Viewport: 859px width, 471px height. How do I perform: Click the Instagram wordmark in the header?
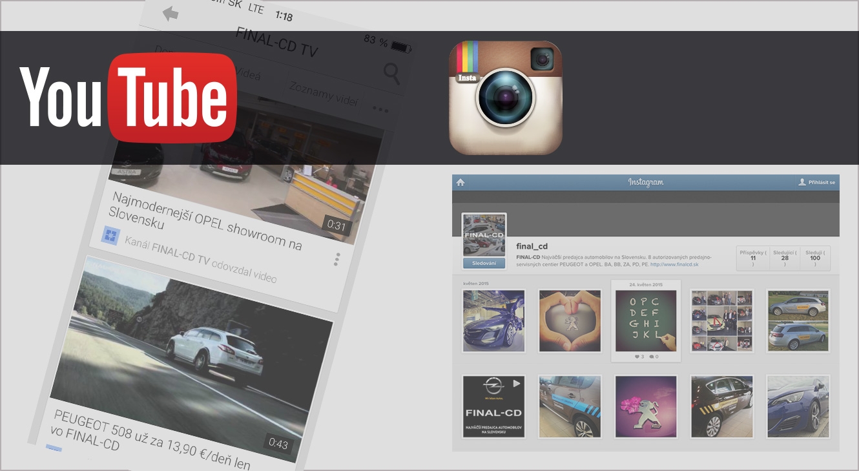coord(646,182)
